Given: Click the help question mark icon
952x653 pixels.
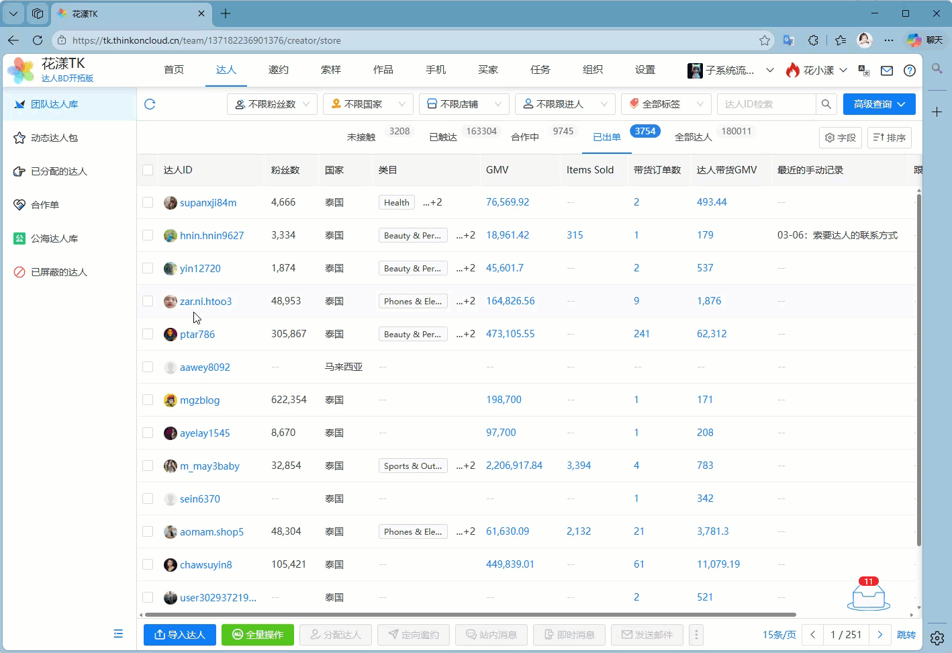Looking at the screenshot, I should (910, 71).
